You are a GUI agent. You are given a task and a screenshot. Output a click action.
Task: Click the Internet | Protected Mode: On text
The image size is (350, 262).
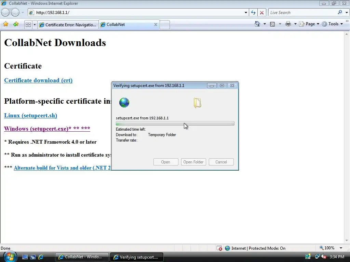pyautogui.click(x=258, y=248)
